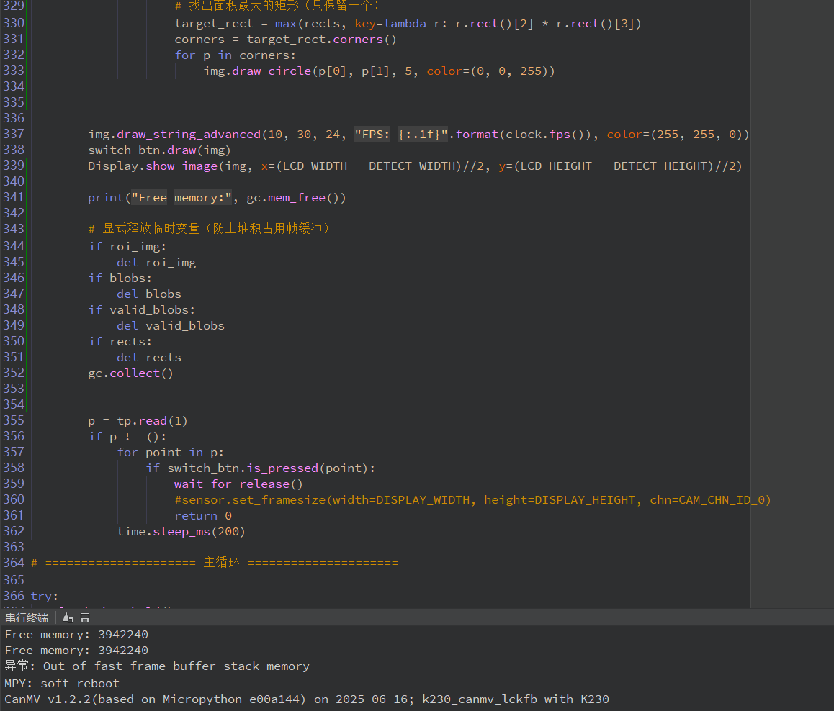Viewport: 834px width, 711px height.
Task: Click the draw_string_advanced method name
Action: pyautogui.click(x=188, y=134)
